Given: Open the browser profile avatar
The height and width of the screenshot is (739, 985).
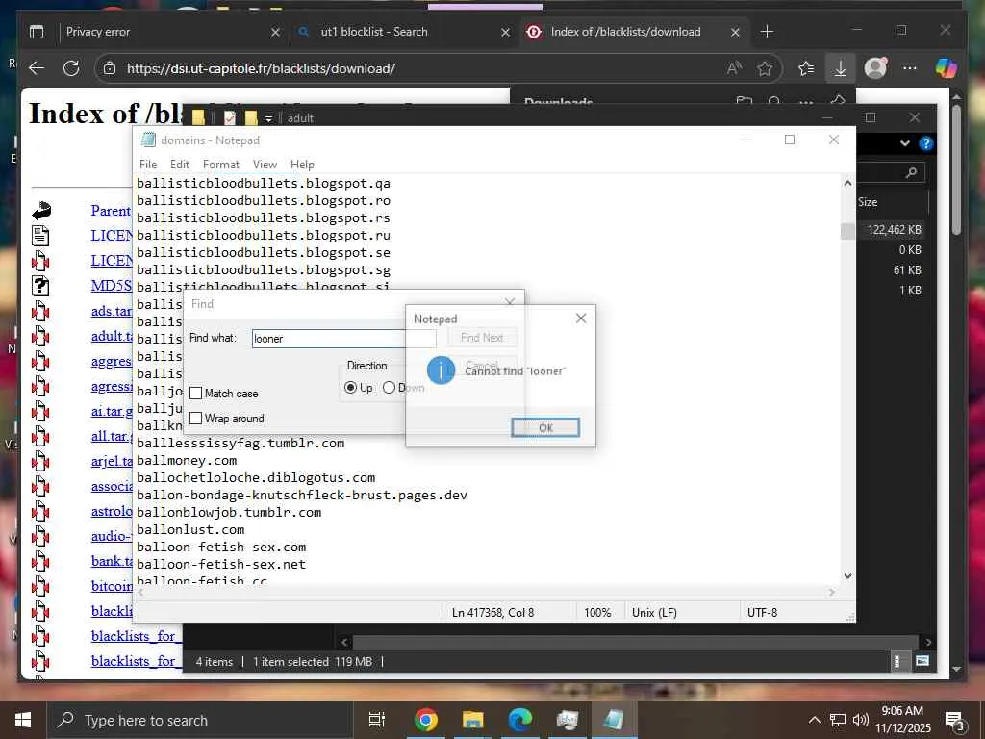Looking at the screenshot, I should tap(875, 68).
